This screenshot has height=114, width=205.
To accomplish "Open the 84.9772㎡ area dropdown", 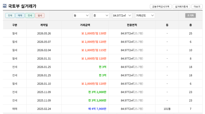I will [122, 16].
